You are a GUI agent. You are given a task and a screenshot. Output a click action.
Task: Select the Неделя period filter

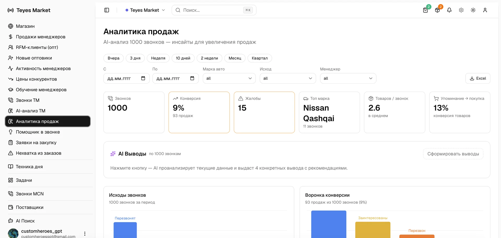click(x=158, y=58)
